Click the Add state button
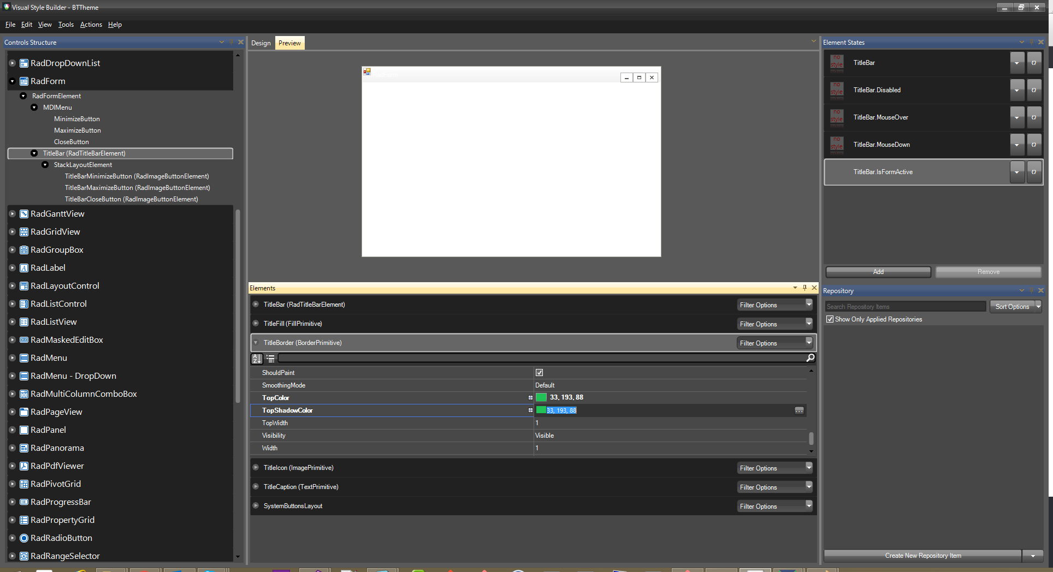This screenshot has width=1053, height=572. [878, 272]
